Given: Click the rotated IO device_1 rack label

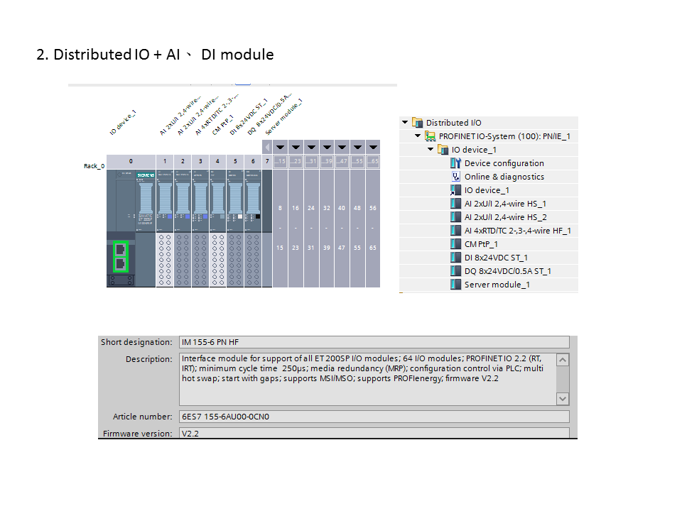Looking at the screenshot, I should click(123, 123).
